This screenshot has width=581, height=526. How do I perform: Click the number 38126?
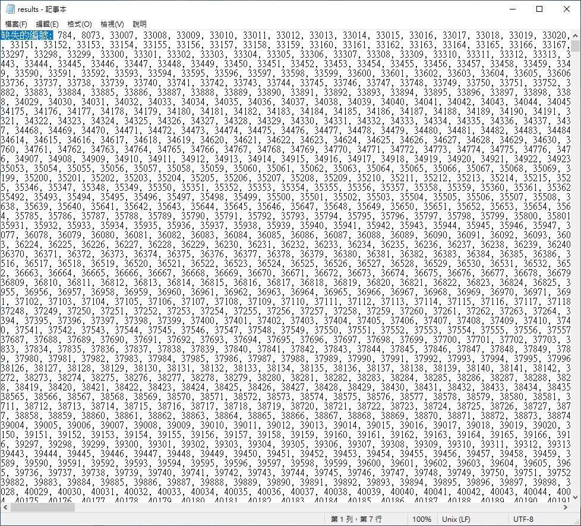click(12, 368)
